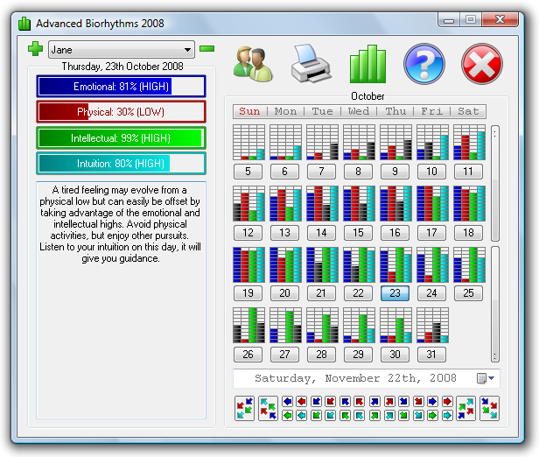Viewport: 539px width, 457px height.
Task: Click the lower vertical scrollbar beside the calendar
Action: [x=495, y=304]
